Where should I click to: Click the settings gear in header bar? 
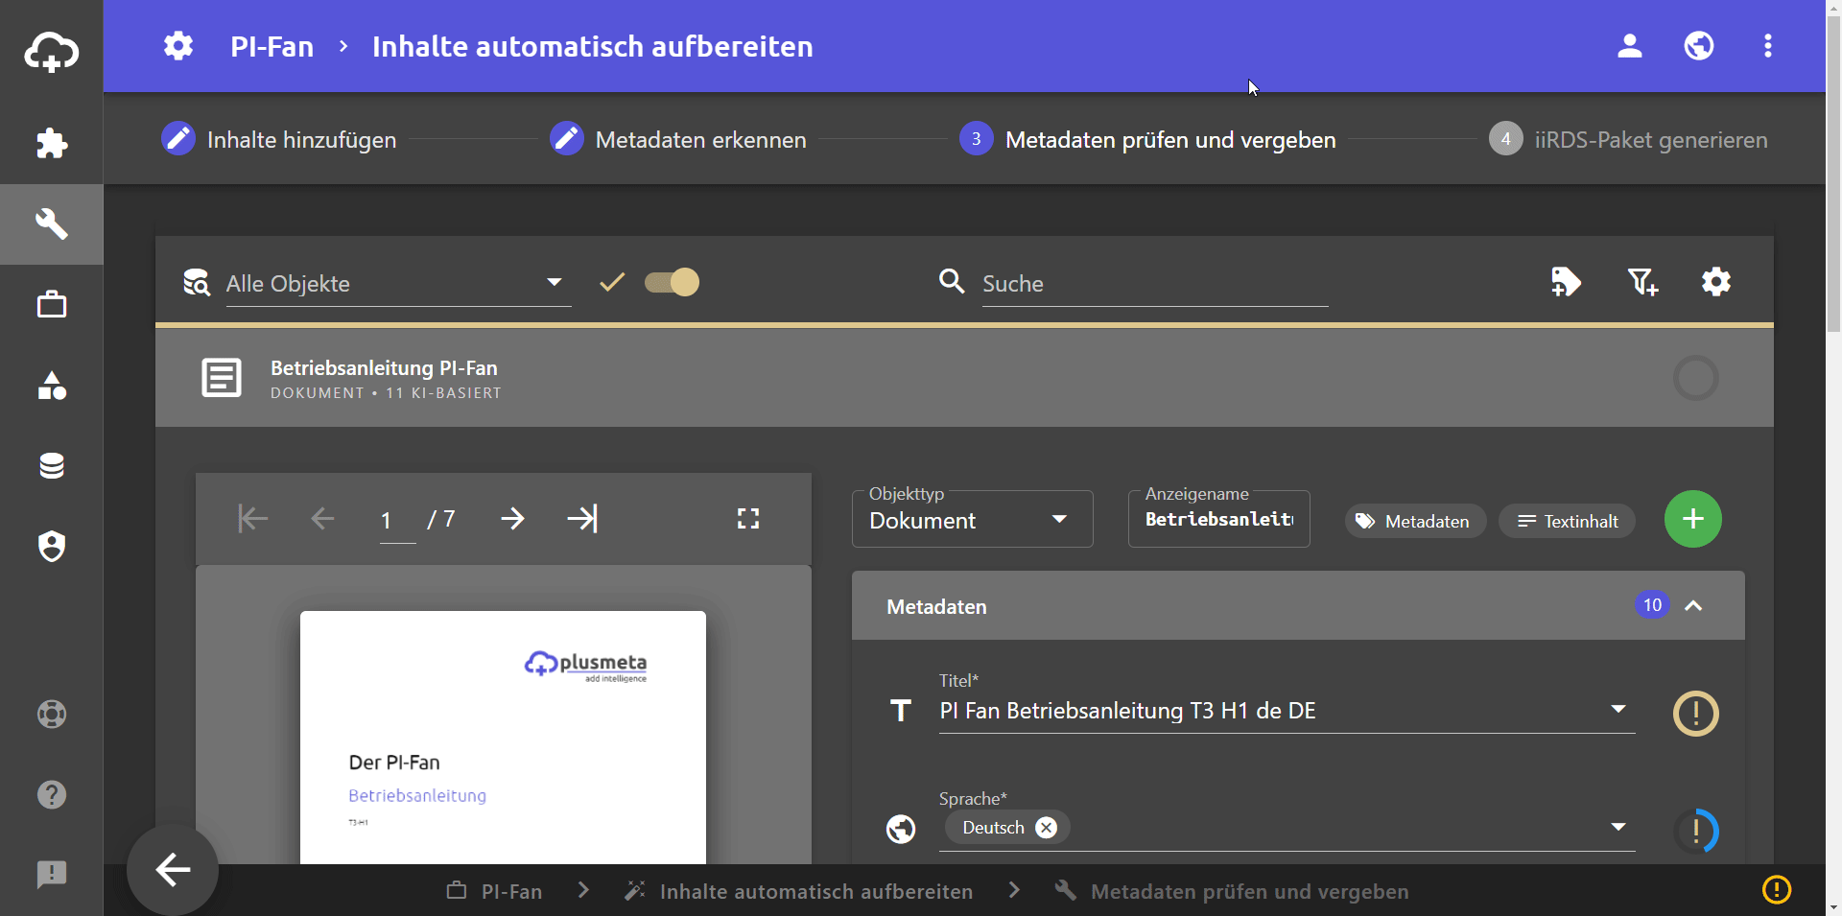click(x=178, y=46)
